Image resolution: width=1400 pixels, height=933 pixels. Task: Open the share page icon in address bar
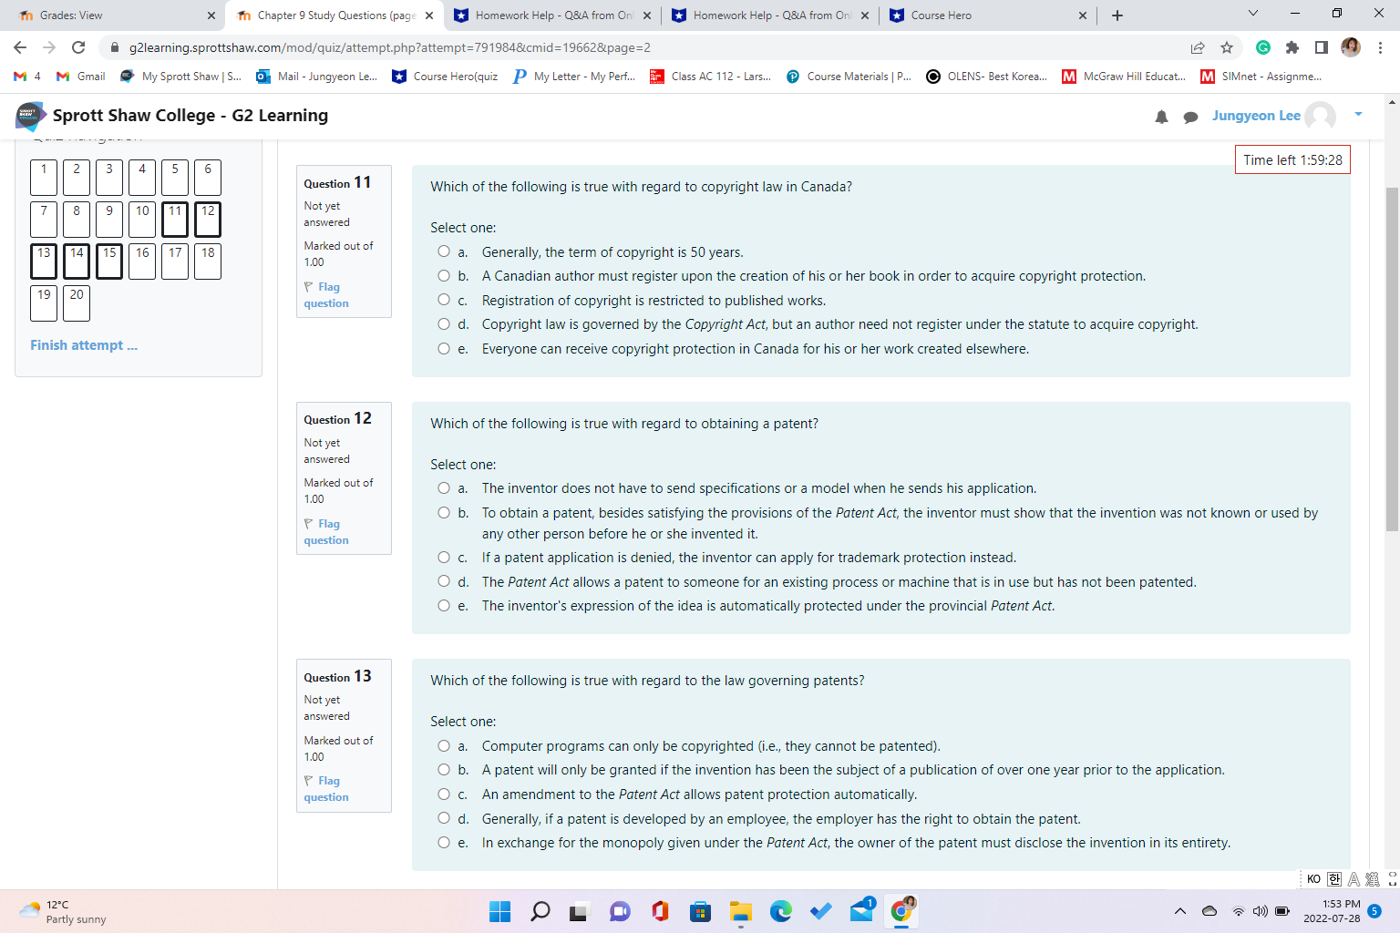1198,47
